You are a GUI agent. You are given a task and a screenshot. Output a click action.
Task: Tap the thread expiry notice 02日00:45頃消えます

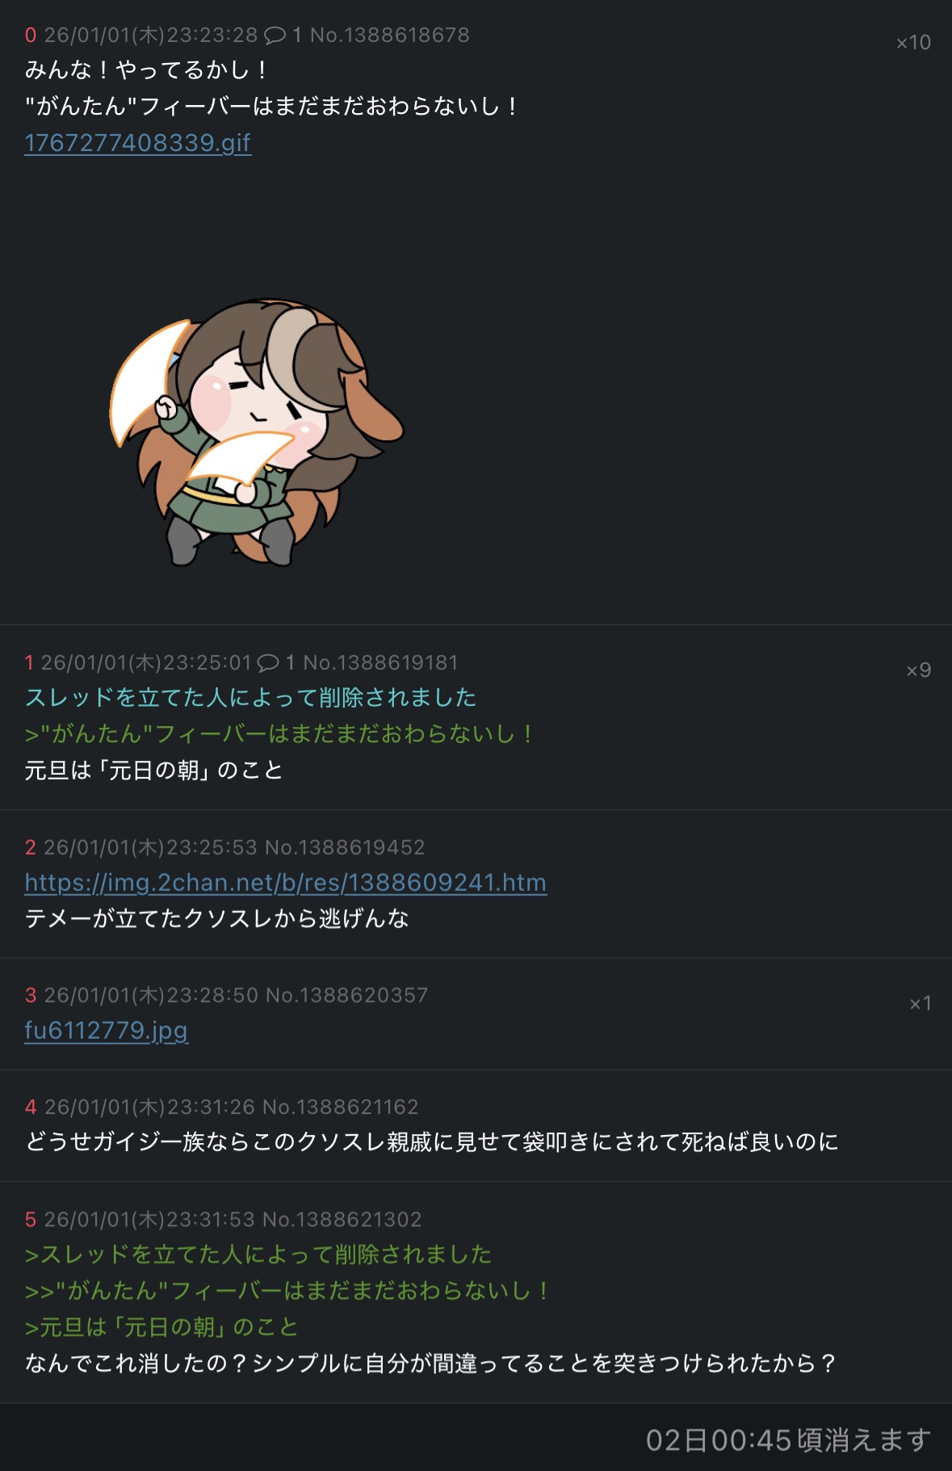coord(788,1439)
